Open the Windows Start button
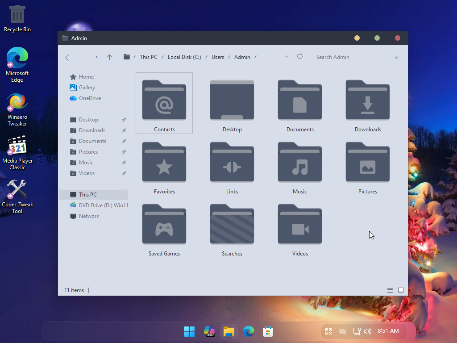This screenshot has height=343, width=457. pos(189,331)
